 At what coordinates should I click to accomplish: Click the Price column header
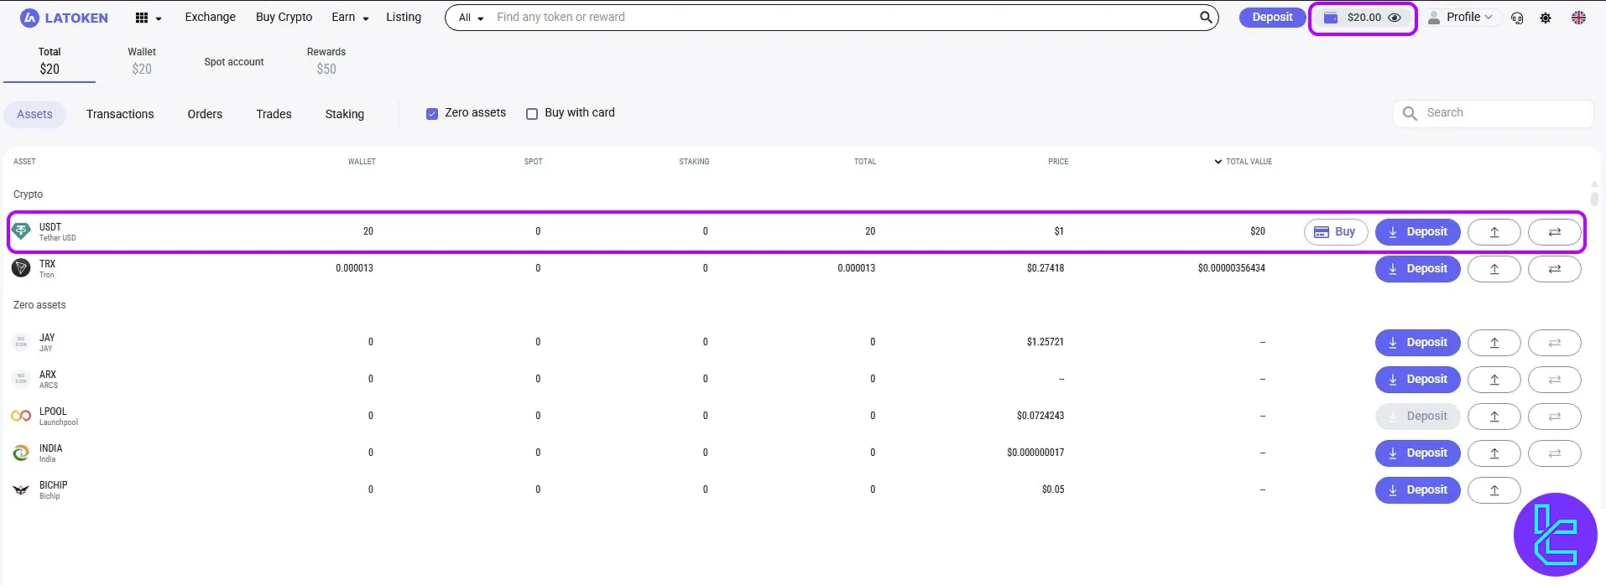[1058, 161]
